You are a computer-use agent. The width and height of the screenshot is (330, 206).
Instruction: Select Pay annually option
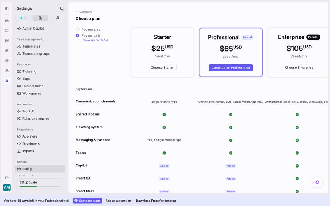pos(77,35)
